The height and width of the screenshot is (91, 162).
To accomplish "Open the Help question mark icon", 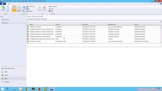I will [x=161, y=4].
